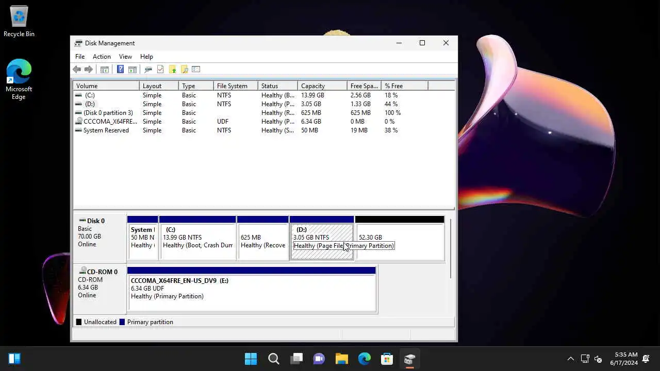Sort by the % Free column header
The height and width of the screenshot is (371, 660).
404,86
